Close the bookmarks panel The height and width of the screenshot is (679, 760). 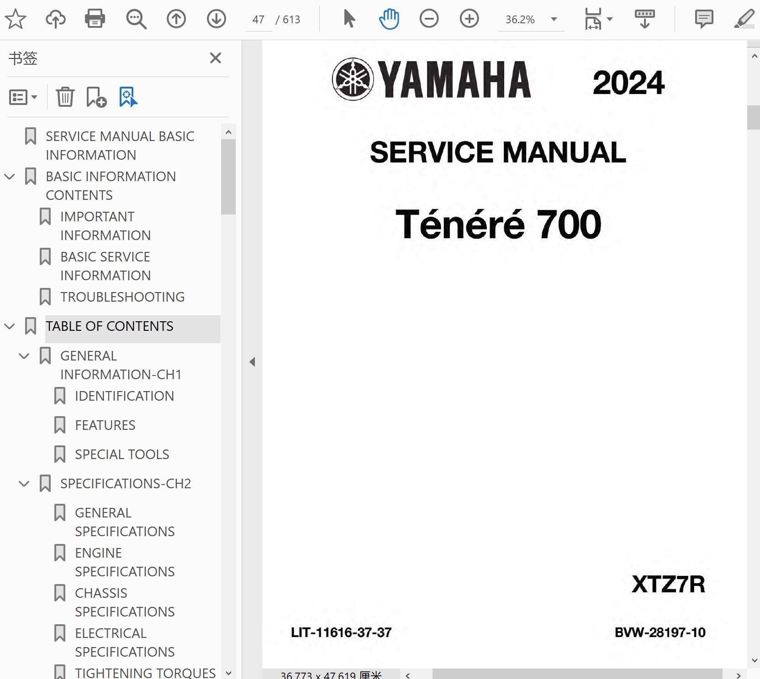216,58
